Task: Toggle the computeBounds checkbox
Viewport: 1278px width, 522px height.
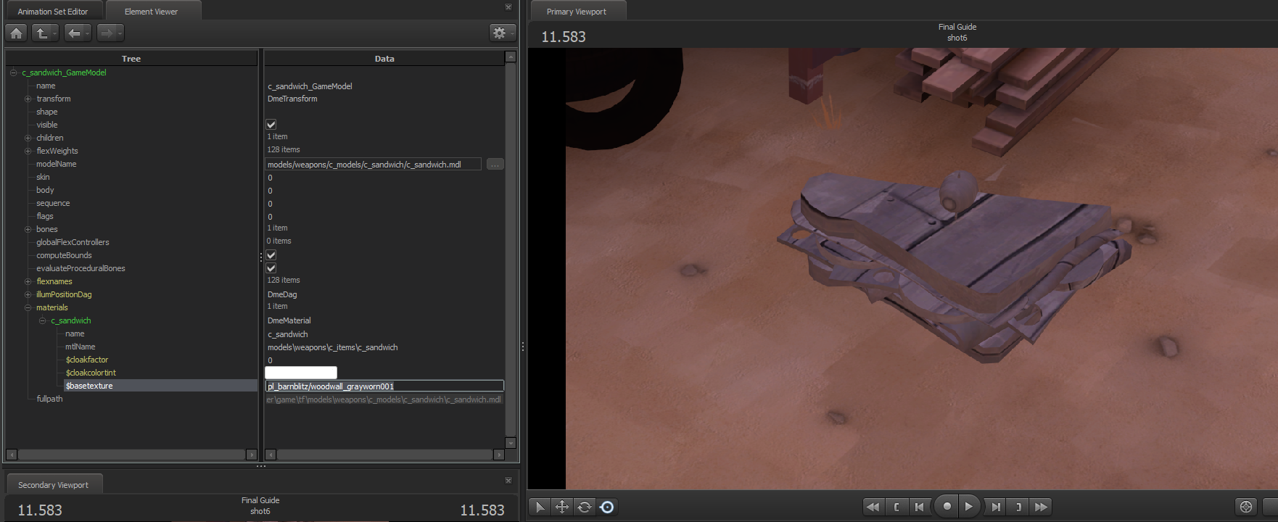Action: click(271, 255)
